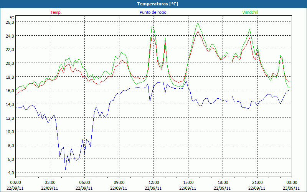Screen dimensions: 307x192
Task: Click the '°C' unit label on the y-axis
Action: 12,17
